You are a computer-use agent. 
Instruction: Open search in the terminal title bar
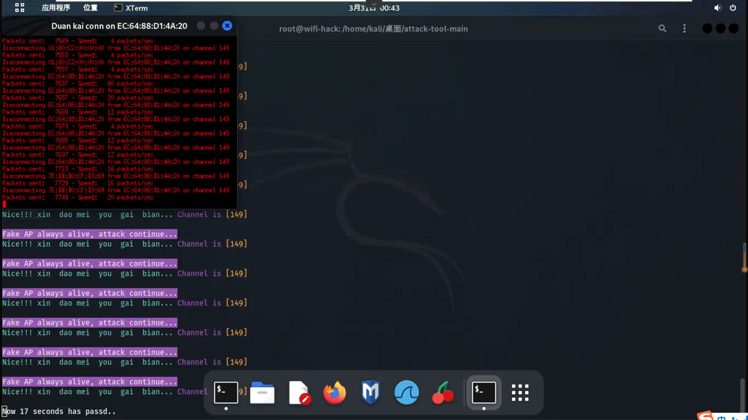click(x=662, y=28)
